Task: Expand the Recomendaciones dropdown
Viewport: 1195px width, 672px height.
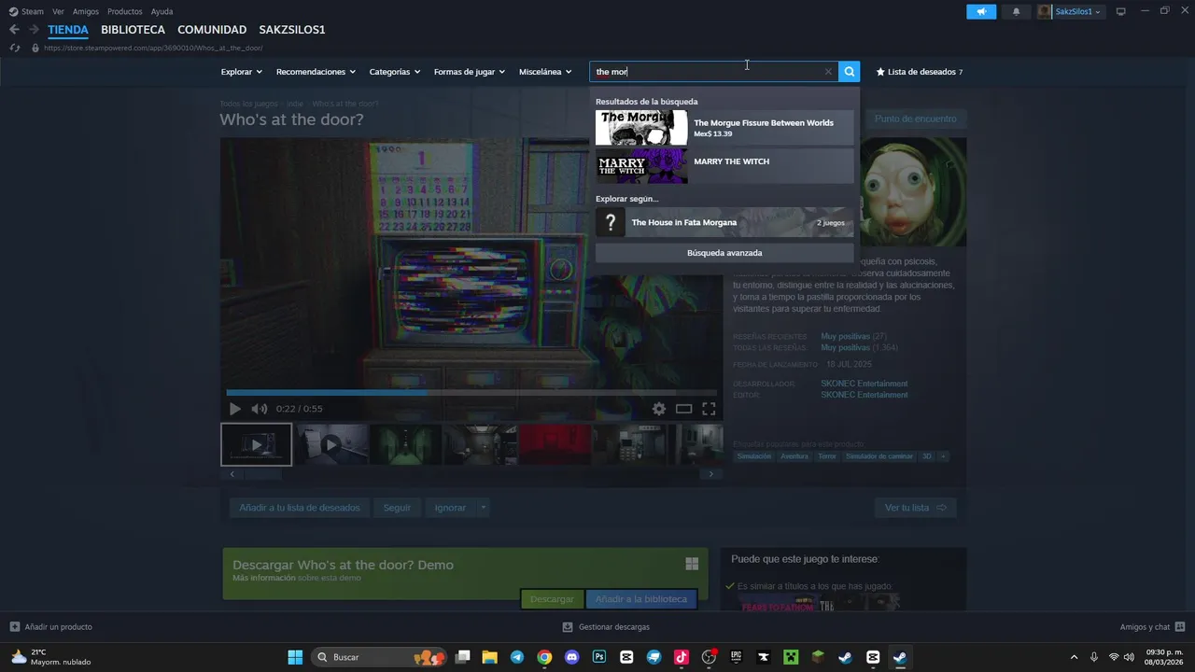Action: click(316, 72)
